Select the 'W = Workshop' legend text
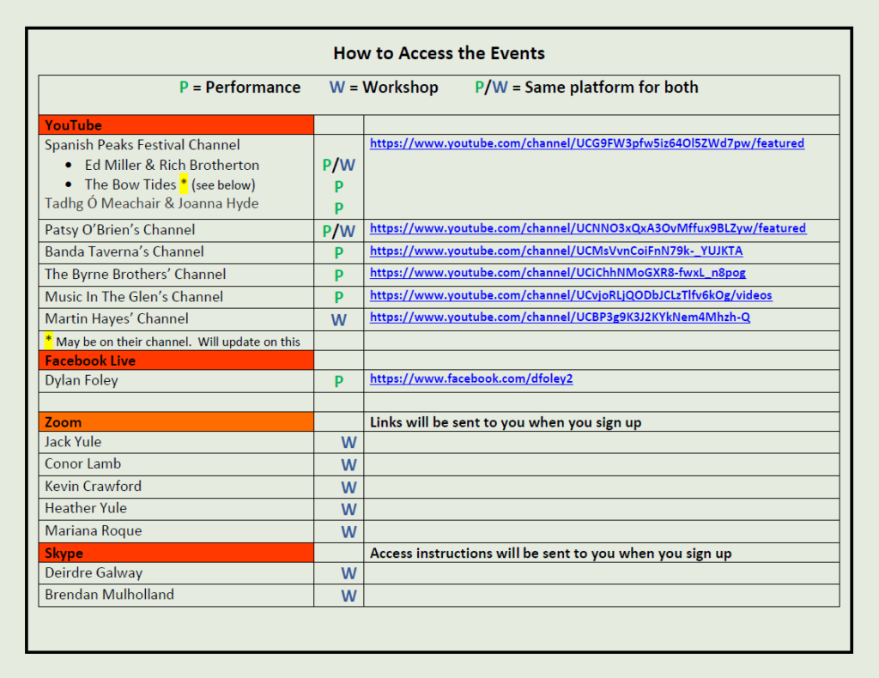 [384, 88]
